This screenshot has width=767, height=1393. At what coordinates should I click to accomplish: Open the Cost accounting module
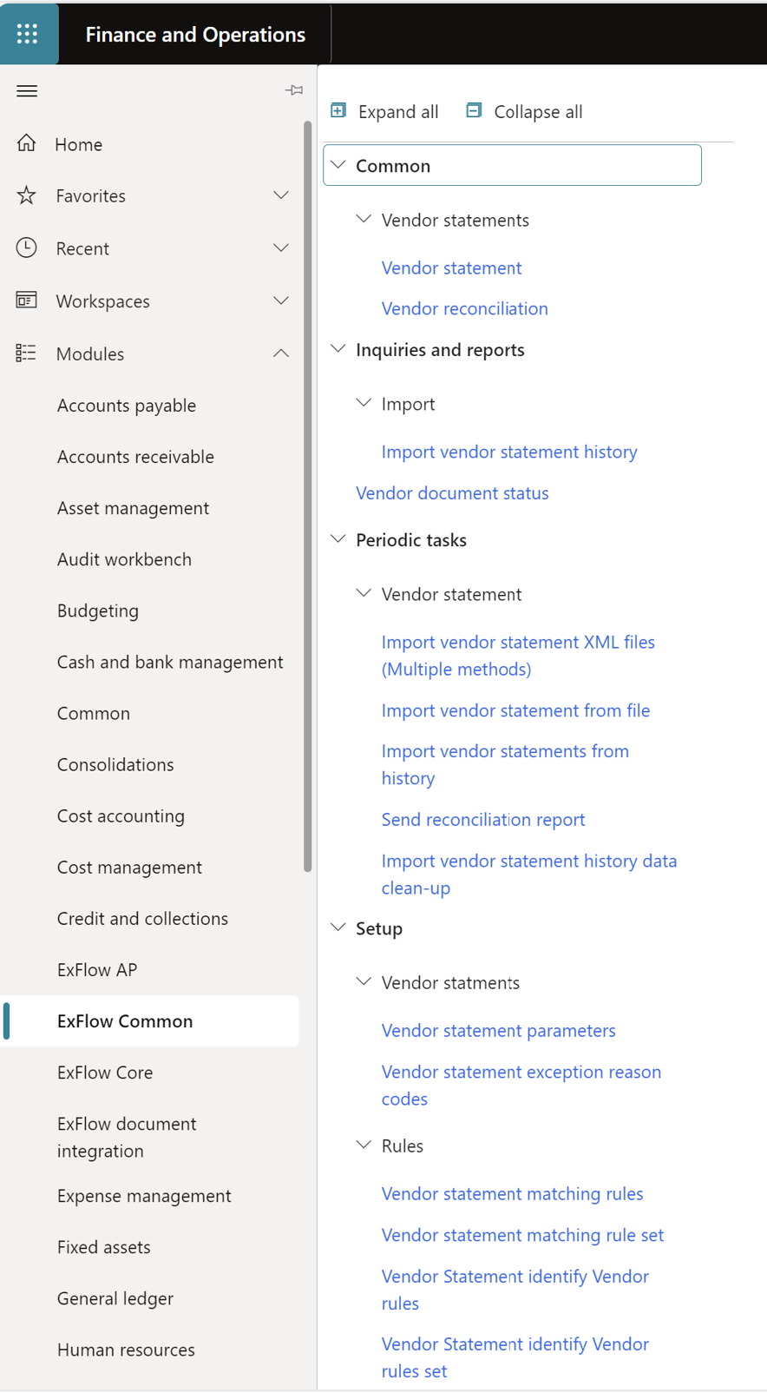121,815
